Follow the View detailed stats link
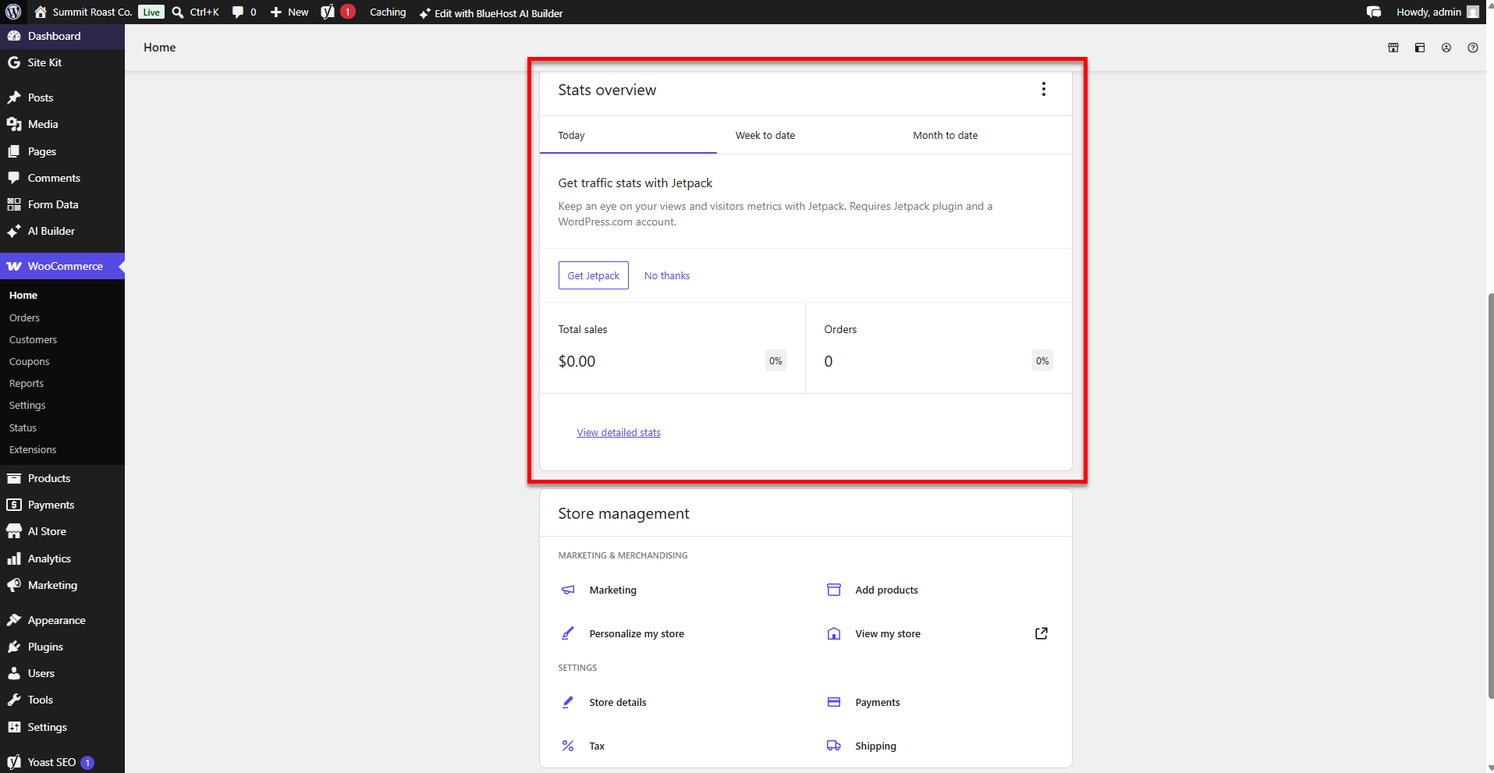 coord(619,432)
